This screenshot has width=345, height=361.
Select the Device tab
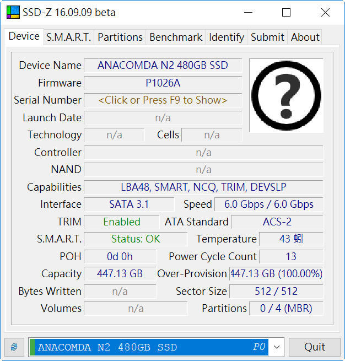(24, 36)
